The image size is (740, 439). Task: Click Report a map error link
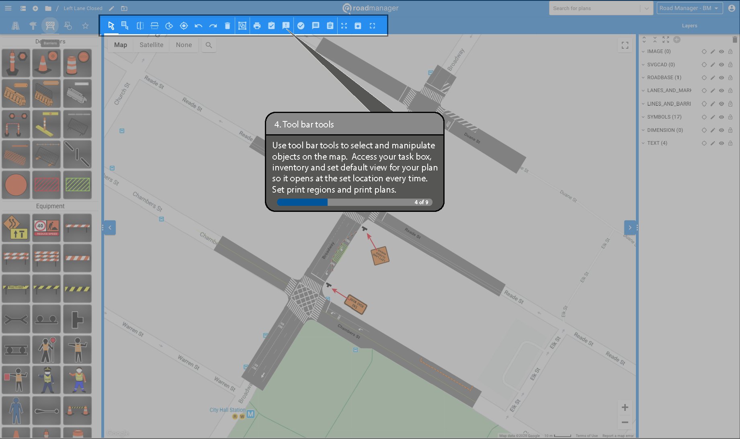618,436
